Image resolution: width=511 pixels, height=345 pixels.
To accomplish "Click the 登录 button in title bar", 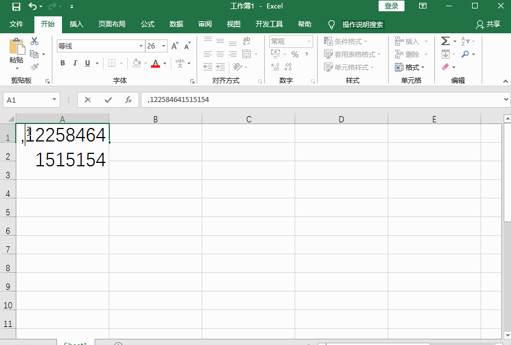I will [x=391, y=6].
